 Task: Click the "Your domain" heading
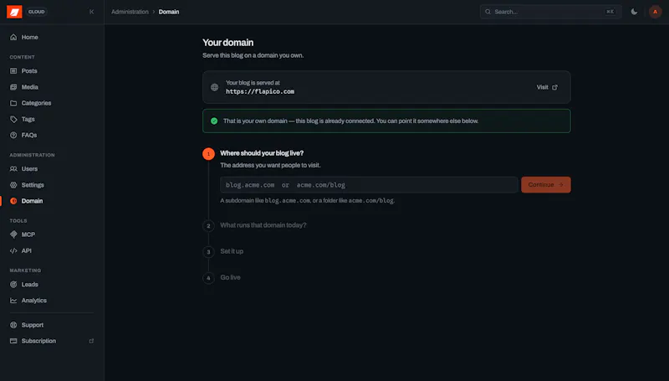227,42
